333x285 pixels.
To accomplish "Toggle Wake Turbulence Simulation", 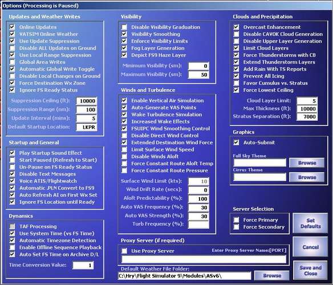I will pyautogui.click(x=124, y=115).
